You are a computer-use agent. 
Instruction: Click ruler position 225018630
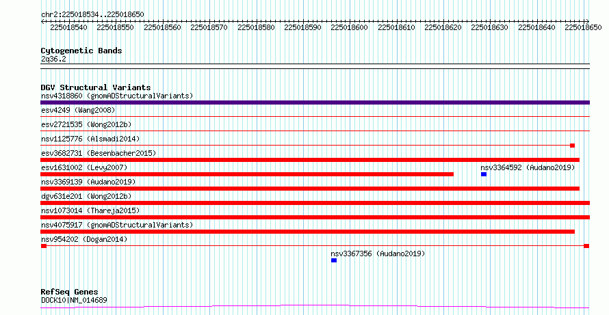tap(490, 27)
